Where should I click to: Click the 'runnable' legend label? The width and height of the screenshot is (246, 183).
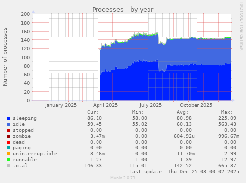point(25,160)
